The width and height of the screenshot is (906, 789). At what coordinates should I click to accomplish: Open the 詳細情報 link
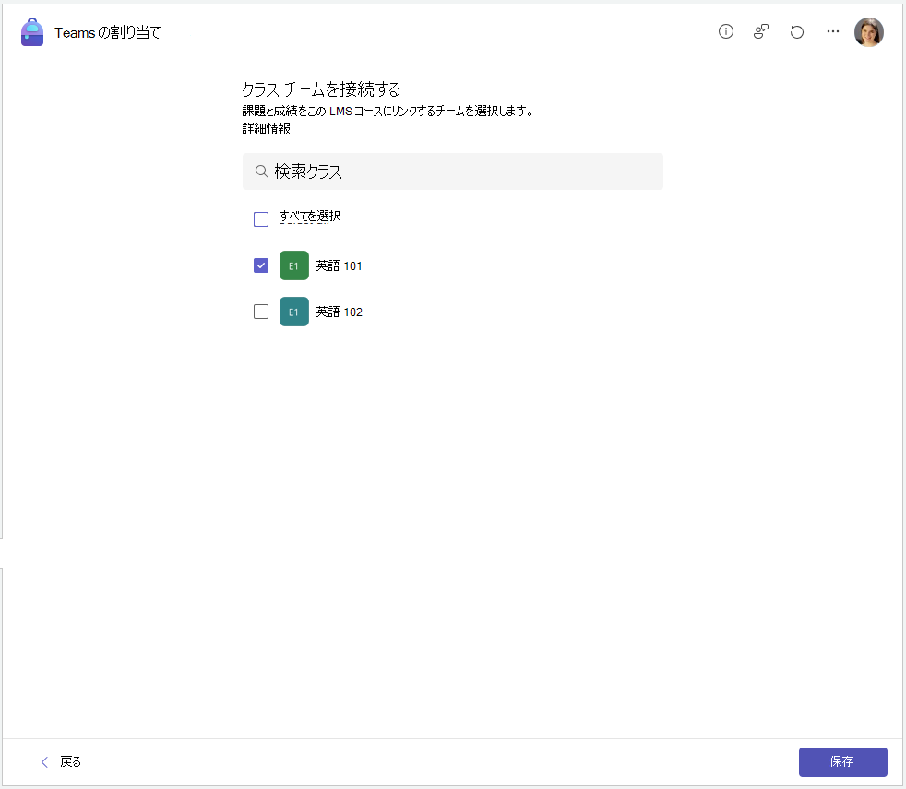[x=267, y=128]
